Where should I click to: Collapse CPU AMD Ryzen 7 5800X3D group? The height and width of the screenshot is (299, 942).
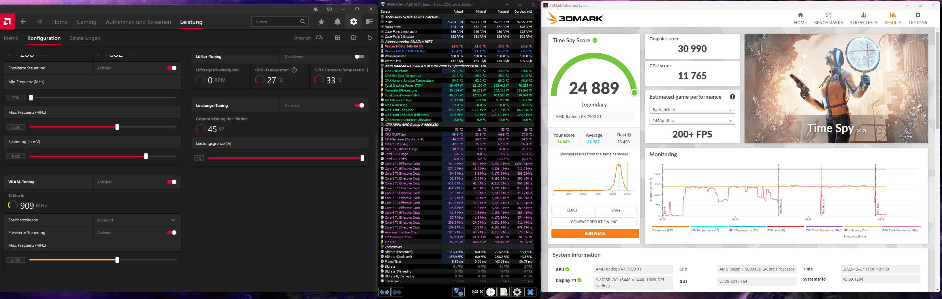(x=382, y=125)
